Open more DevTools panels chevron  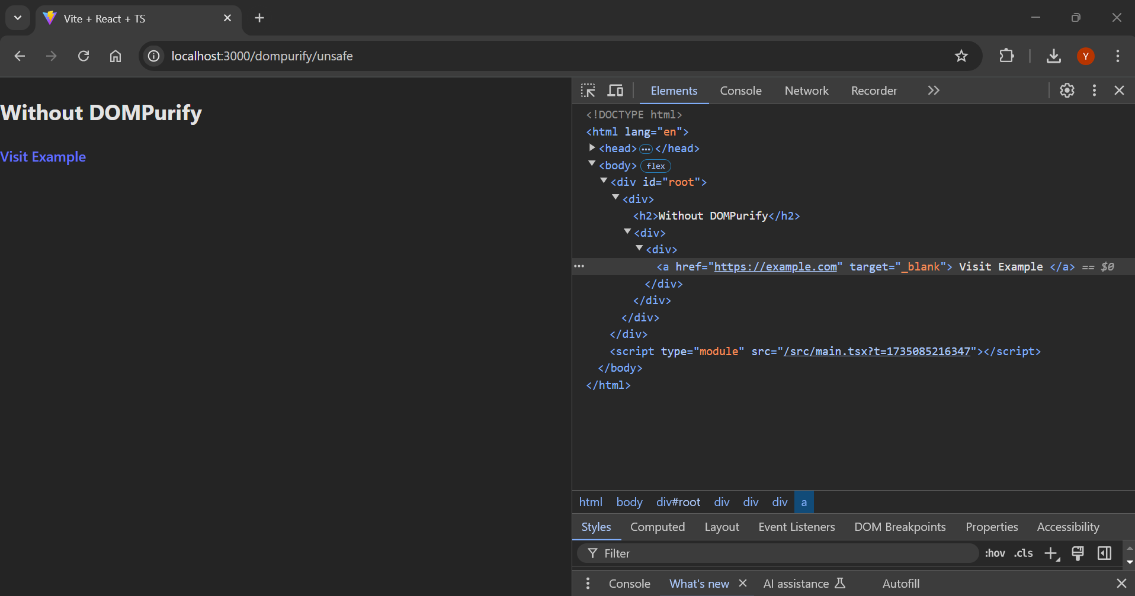click(x=933, y=90)
